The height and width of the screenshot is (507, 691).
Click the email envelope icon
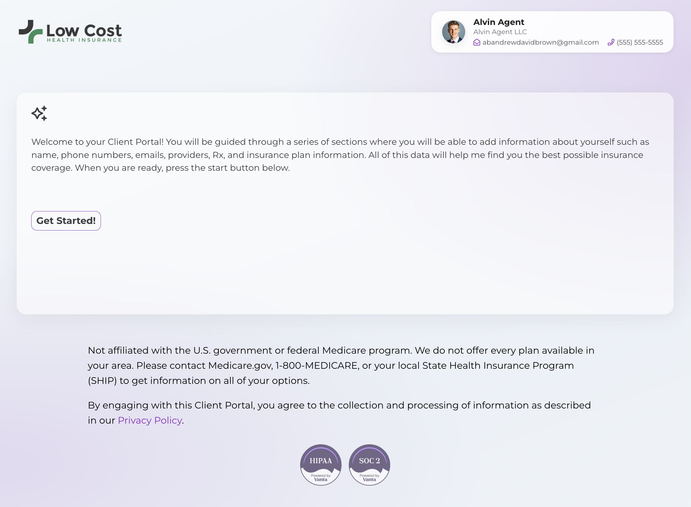coord(477,42)
